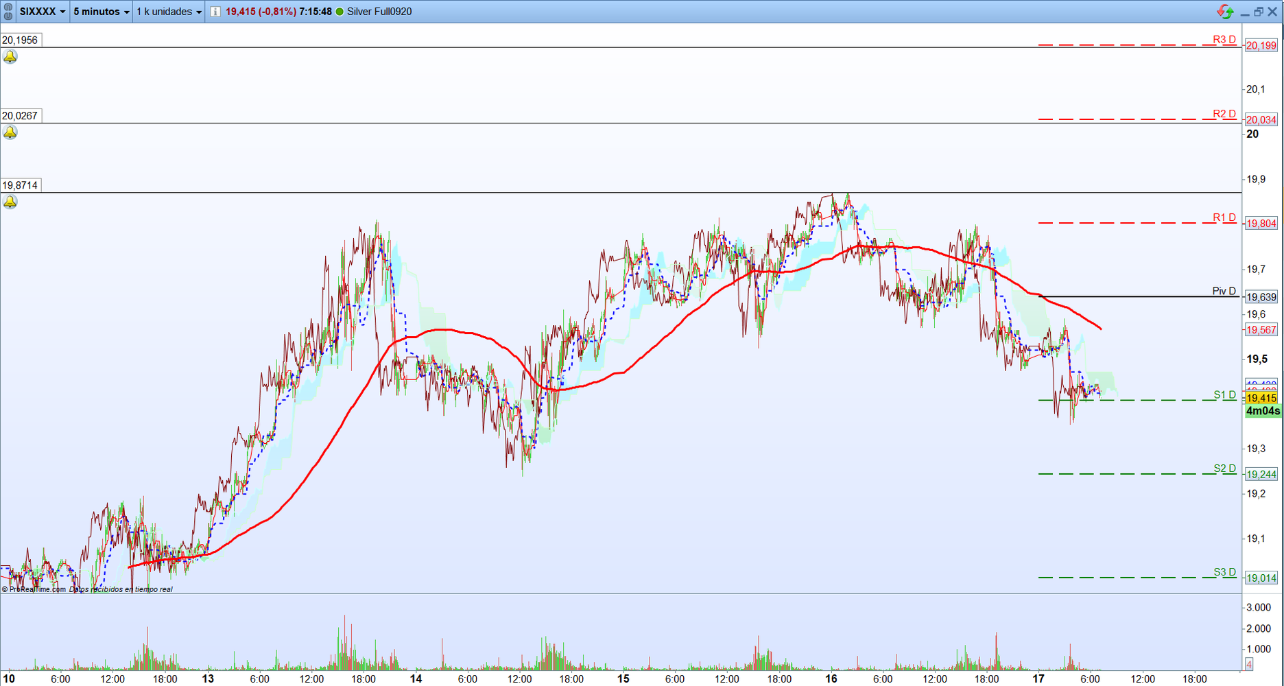This screenshot has height=686, width=1284.
Task: Click the 19,014 price axis tag
Action: 1261,578
